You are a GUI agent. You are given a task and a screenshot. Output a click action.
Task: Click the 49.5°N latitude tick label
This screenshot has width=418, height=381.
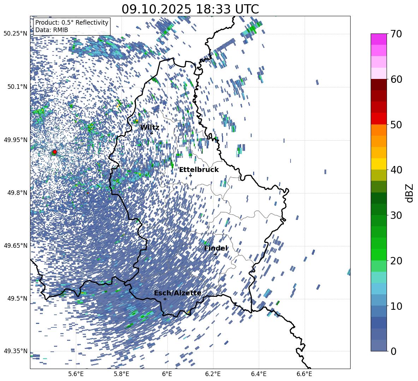17,299
